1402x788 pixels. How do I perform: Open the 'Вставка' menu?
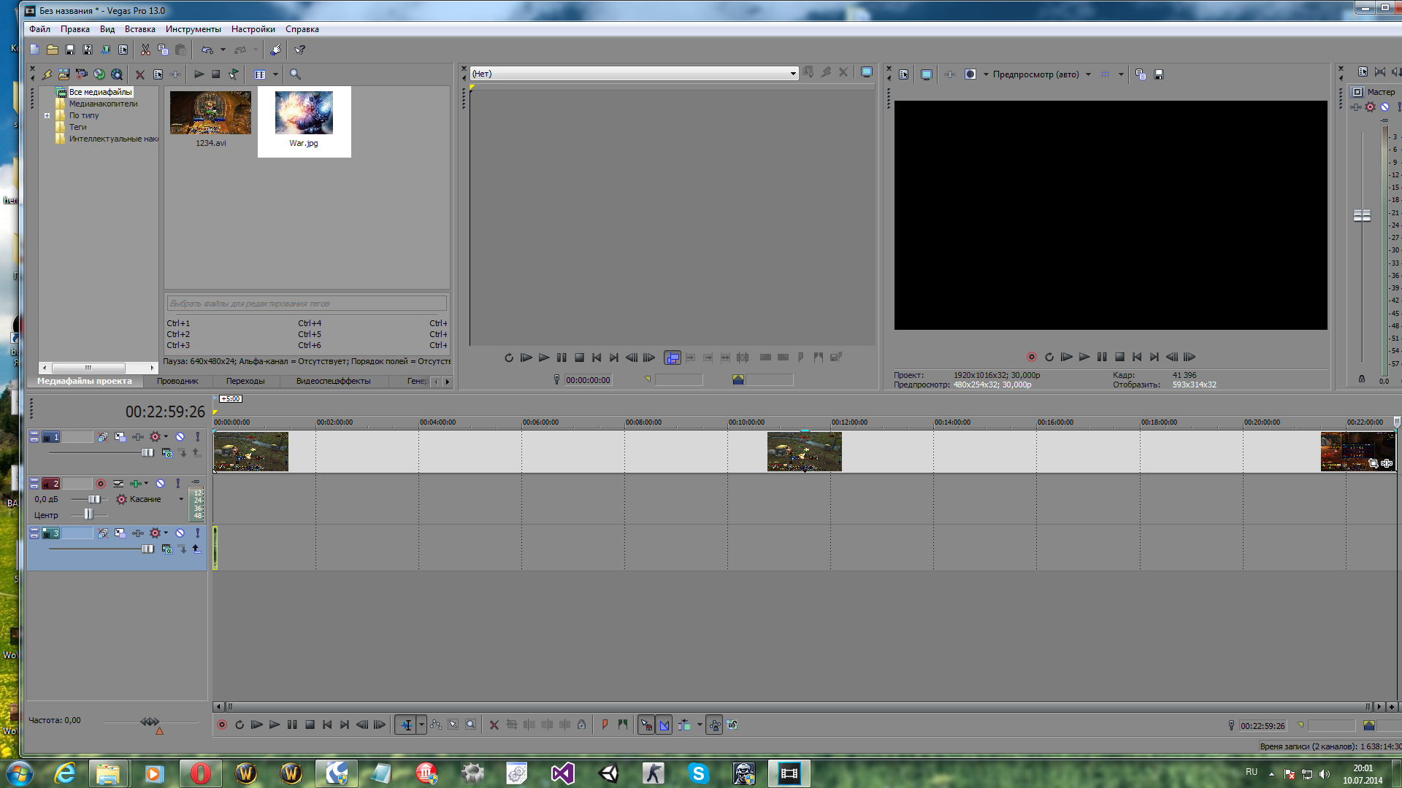[x=139, y=29]
